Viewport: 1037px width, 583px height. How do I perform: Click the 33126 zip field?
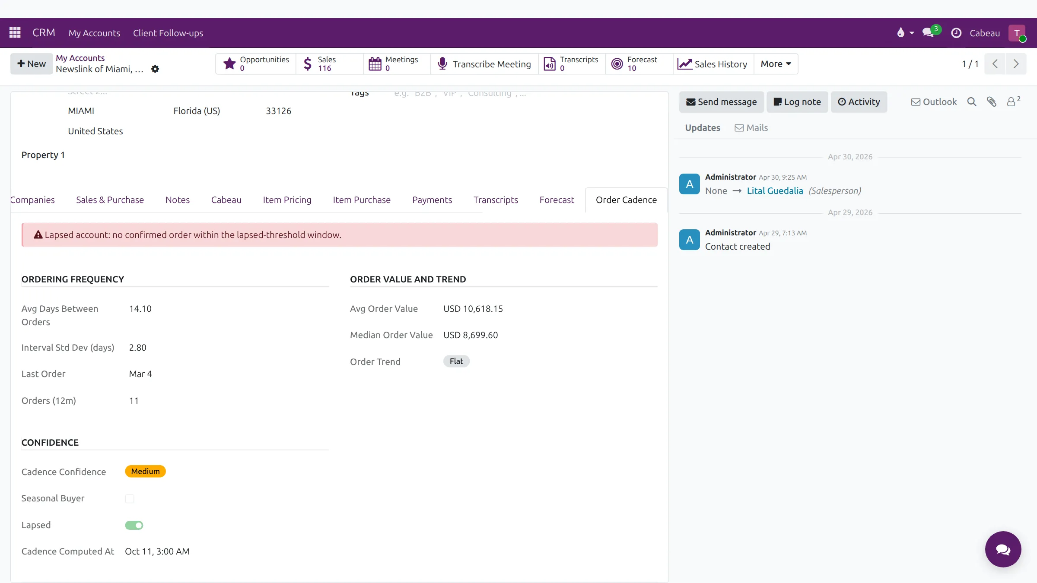(x=279, y=111)
